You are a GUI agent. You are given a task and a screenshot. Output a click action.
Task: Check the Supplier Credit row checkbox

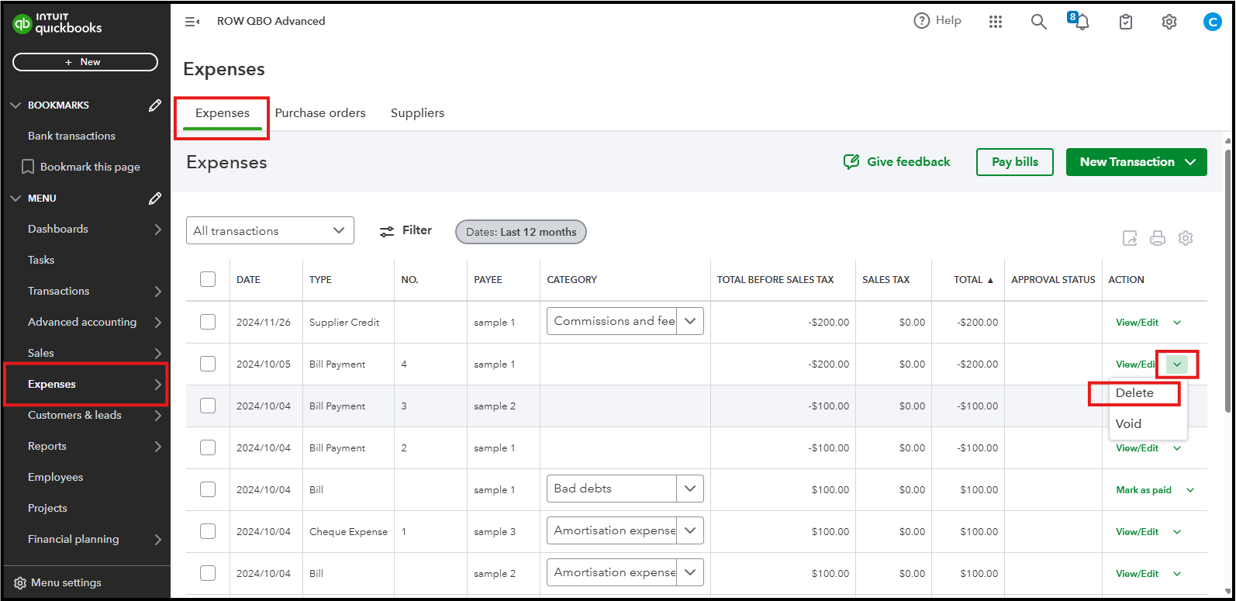(x=208, y=322)
